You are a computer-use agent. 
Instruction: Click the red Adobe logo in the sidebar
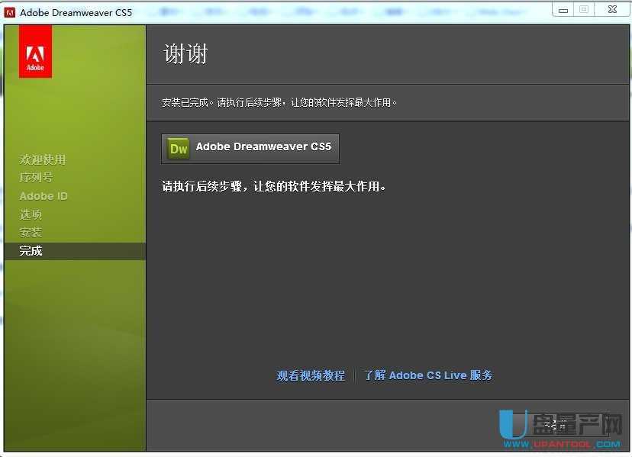click(x=34, y=51)
